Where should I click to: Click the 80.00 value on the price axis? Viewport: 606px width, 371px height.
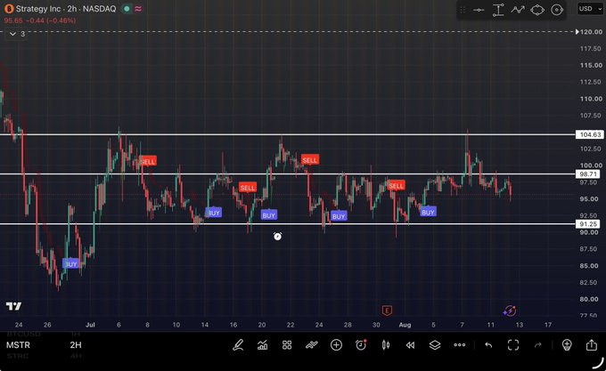(589, 299)
